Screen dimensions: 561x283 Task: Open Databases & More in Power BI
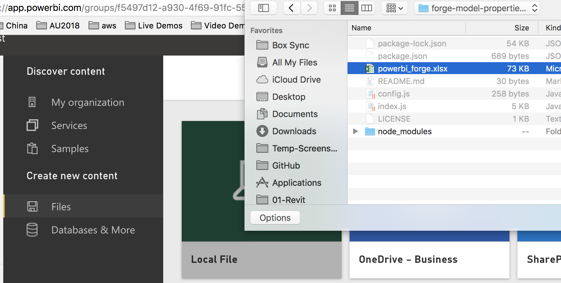click(x=83, y=229)
